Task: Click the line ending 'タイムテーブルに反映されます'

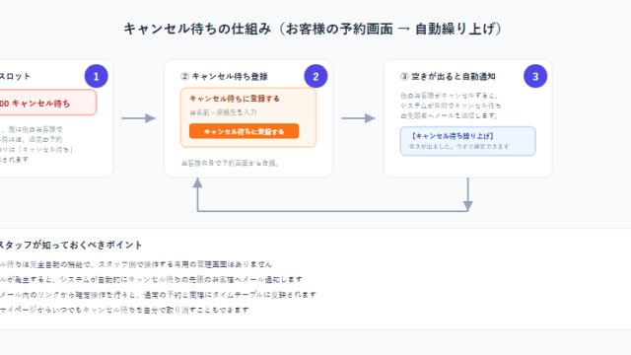Action: [x=158, y=295]
